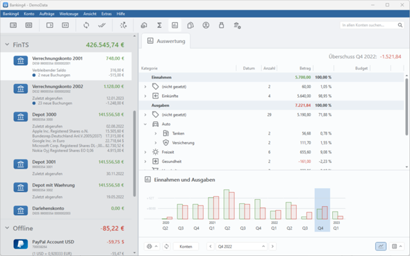Toggle the line chart display button
This screenshot has height=256, width=410.
point(381,246)
